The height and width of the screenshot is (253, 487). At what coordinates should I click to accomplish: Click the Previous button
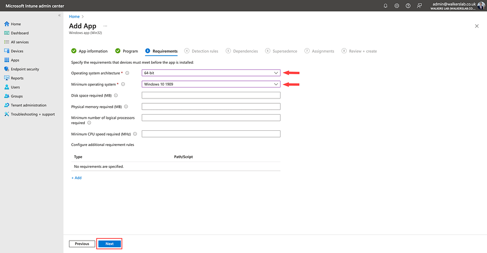(82, 243)
